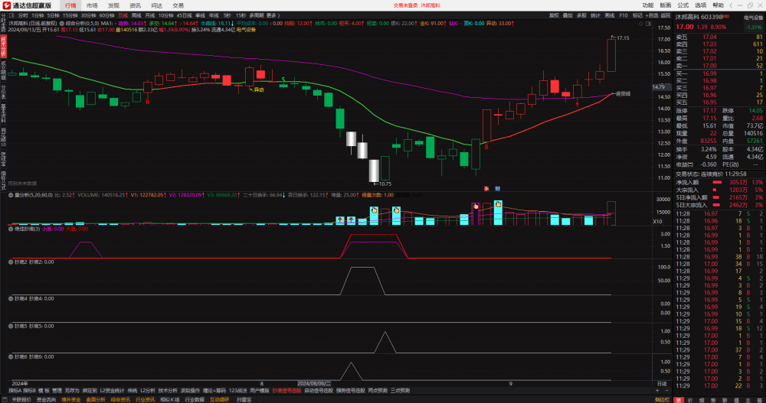766x403 pixels.
Task: Open the 行情 tab
Action: coord(70,5)
